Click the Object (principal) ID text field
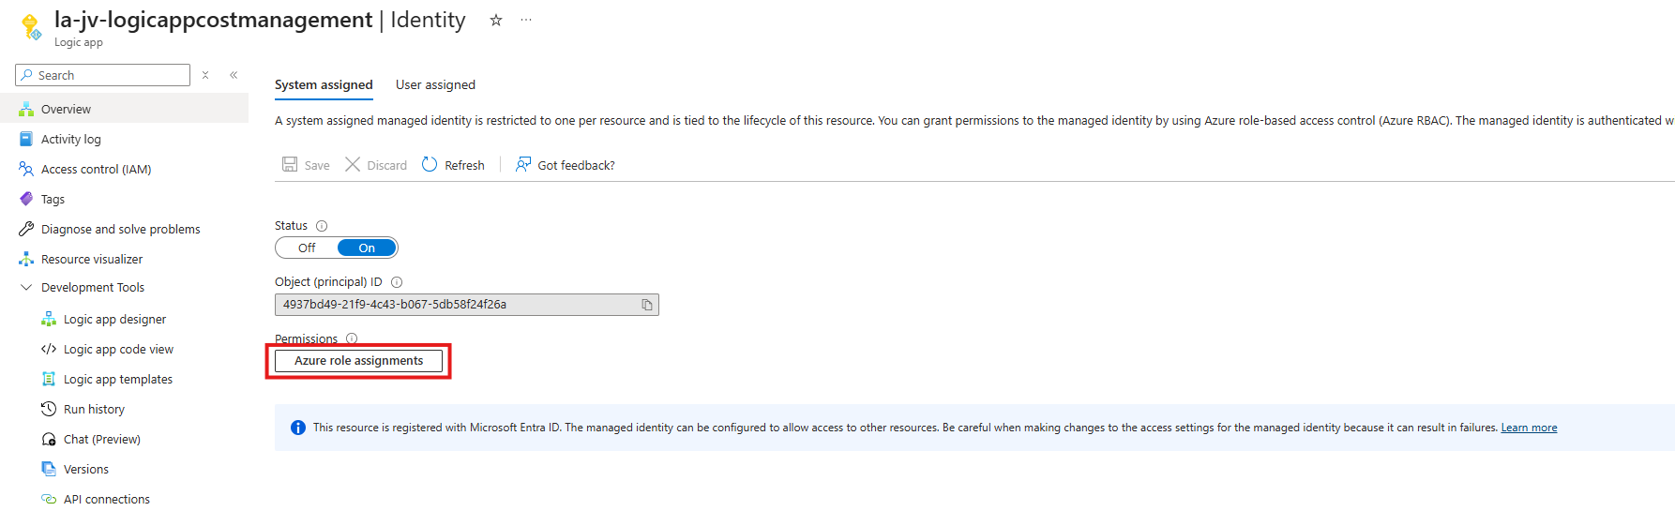The image size is (1675, 511). coord(466,305)
